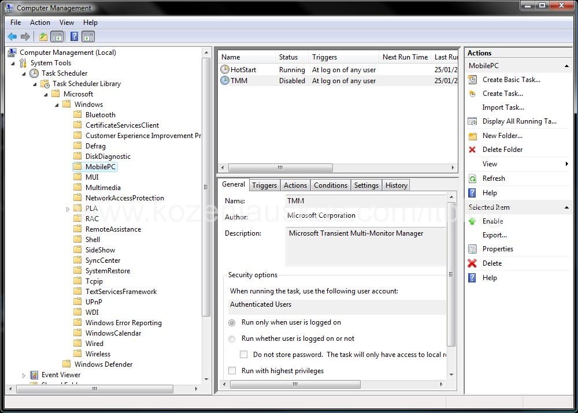578x413 pixels.
Task: Click the Event Viewer icon in tree
Action: [34, 375]
